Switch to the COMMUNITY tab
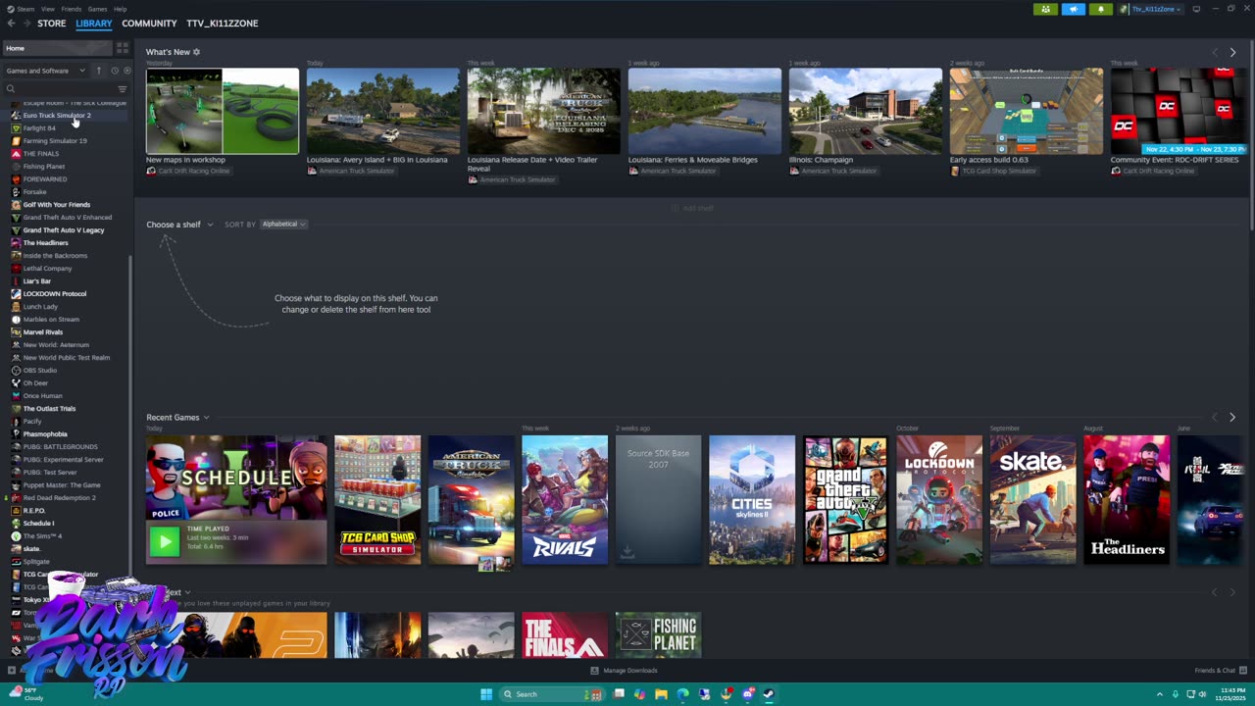Viewport: 1255px width, 706px height. coord(149,24)
